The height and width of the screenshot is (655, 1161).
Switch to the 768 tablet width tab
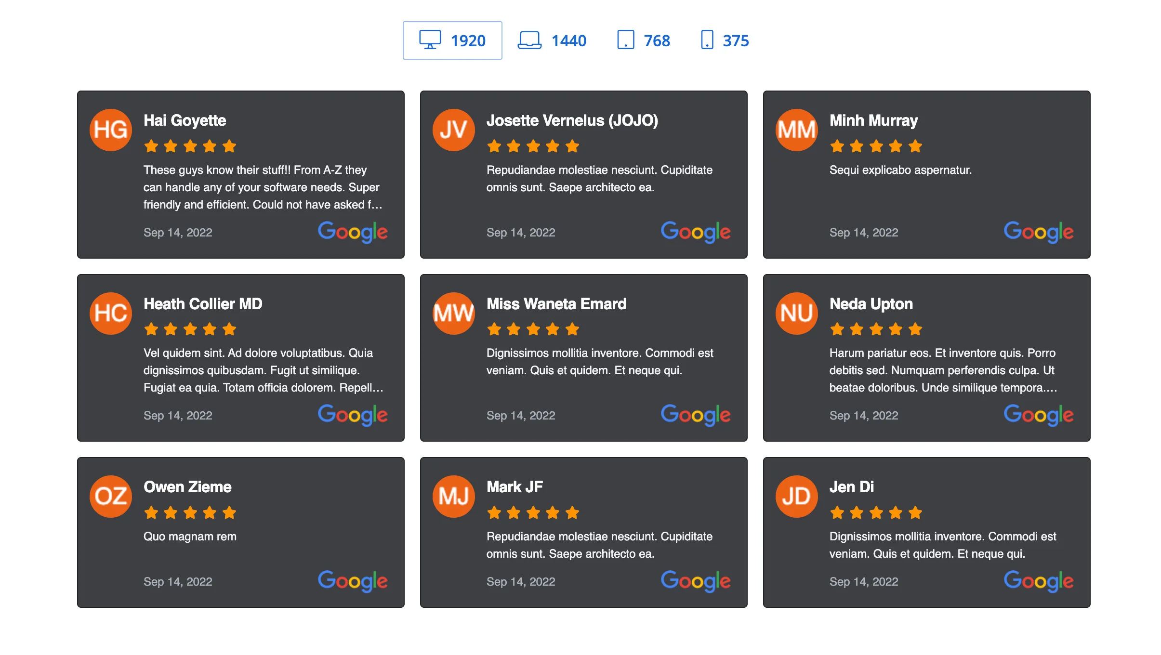click(x=644, y=40)
